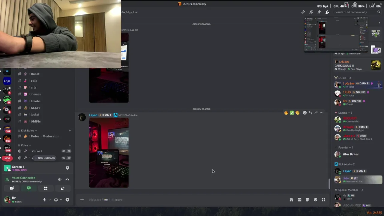Image resolution: width=384 pixels, height=216 pixels.
Task: Add channel to Kick Rules category
Action: tap(70, 130)
